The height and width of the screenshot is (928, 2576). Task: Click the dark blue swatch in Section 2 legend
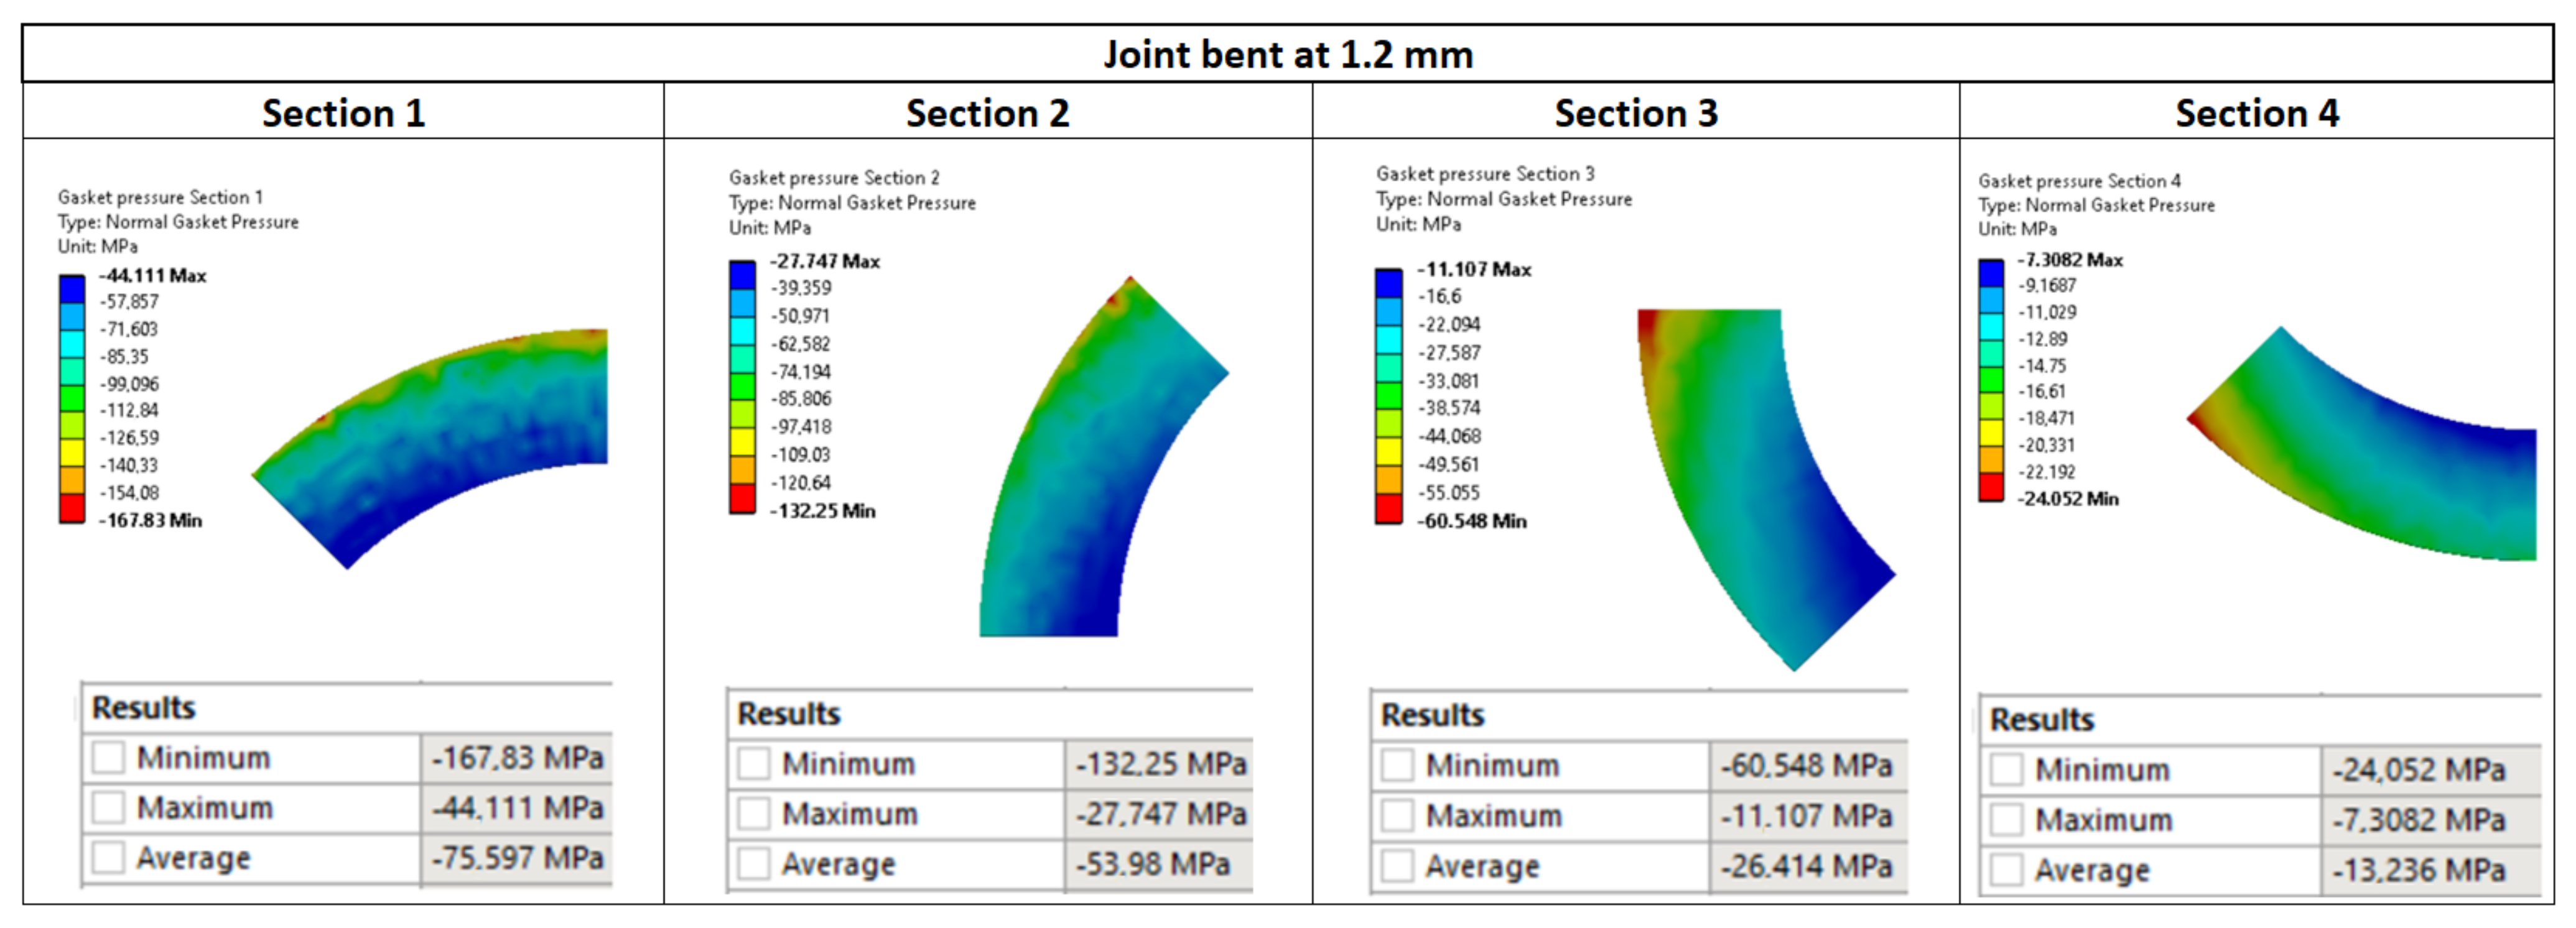[x=742, y=275]
